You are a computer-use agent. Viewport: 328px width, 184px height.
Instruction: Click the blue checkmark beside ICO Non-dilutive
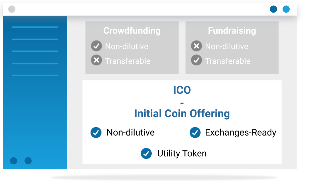(96, 133)
